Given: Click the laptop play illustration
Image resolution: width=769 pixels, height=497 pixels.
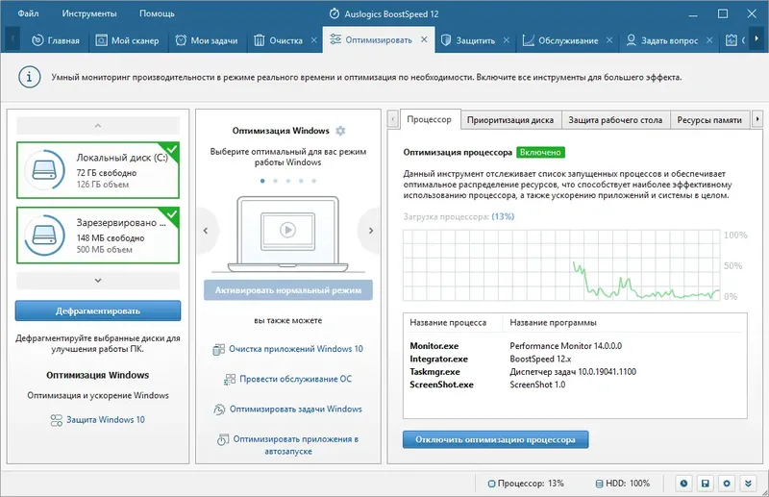Looking at the screenshot, I should click(x=287, y=234).
